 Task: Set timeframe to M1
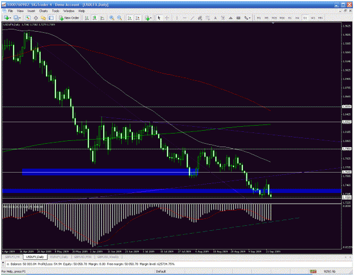[259, 18]
